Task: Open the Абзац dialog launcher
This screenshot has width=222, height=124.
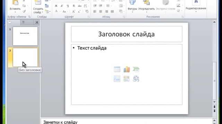Action: click(124, 17)
